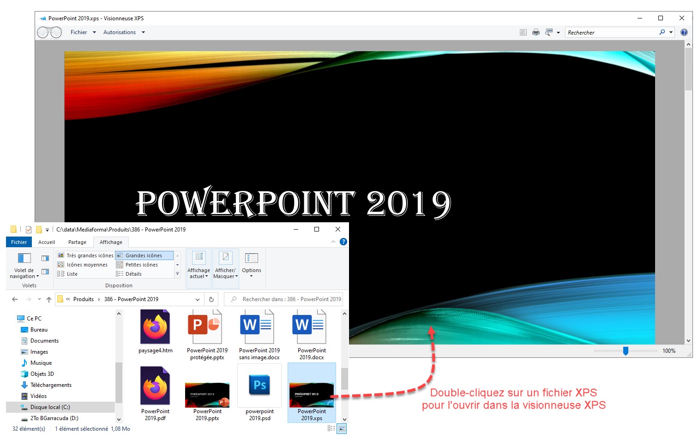Screen dimensions: 698x439
Task: Select Disque local (C:) in navigation pane
Action: (x=45, y=407)
